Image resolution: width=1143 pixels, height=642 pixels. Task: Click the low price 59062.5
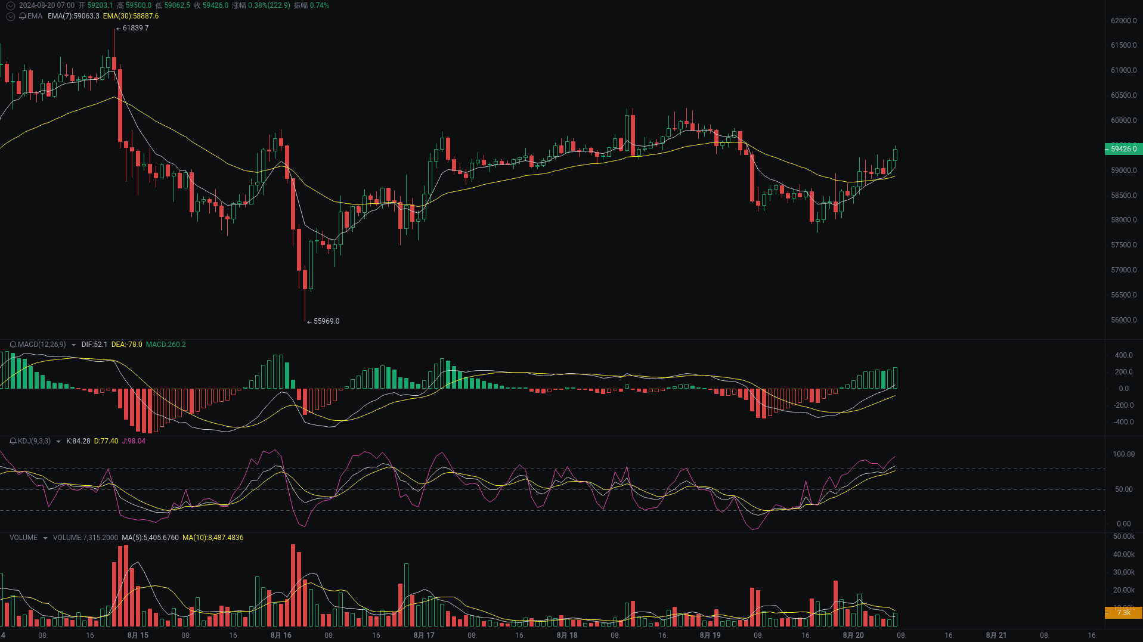177,5
